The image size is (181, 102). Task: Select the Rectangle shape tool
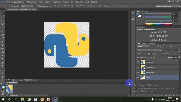[3, 73]
